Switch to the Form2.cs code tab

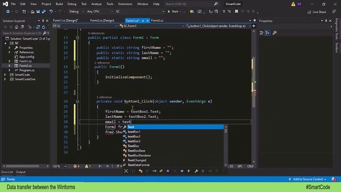point(157,20)
